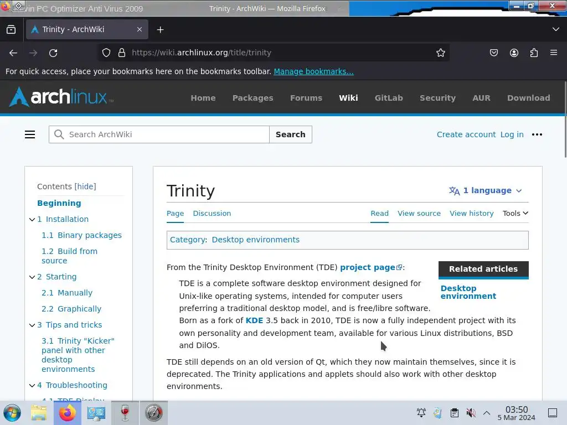
Task: Click the address bar URL
Action: click(202, 53)
